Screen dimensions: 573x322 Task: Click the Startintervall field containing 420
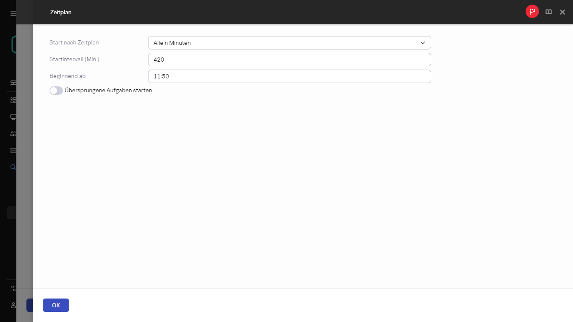tap(289, 60)
